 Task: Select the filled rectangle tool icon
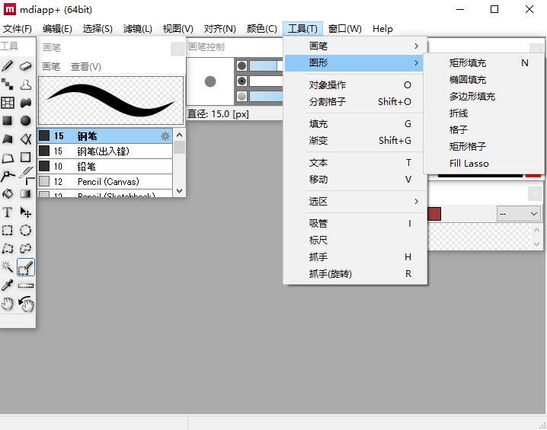(x=8, y=120)
